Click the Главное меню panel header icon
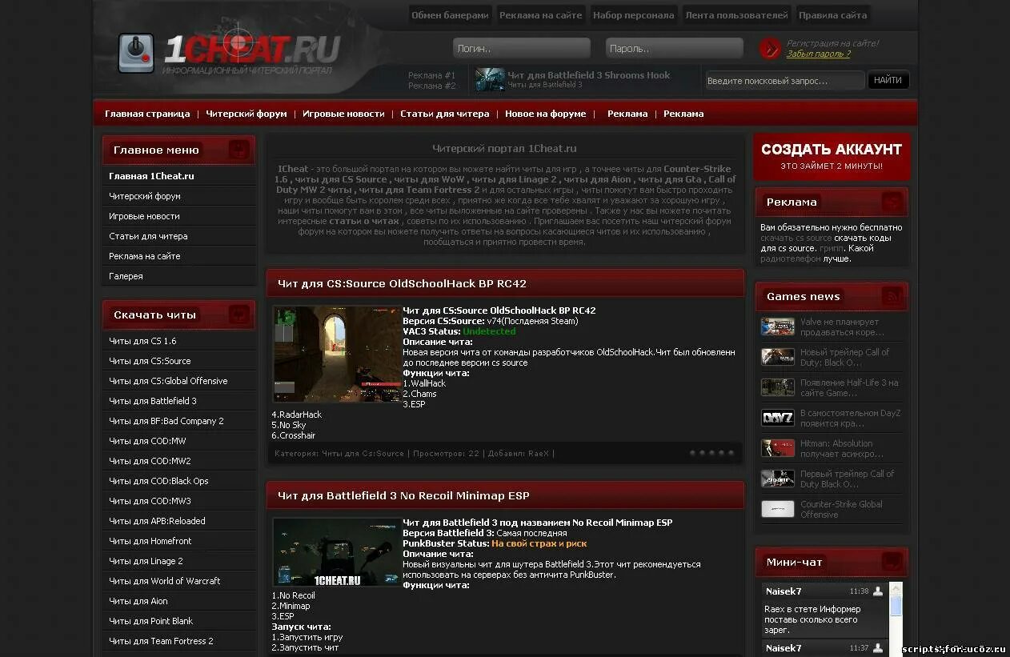The width and height of the screenshot is (1010, 657). 238,150
